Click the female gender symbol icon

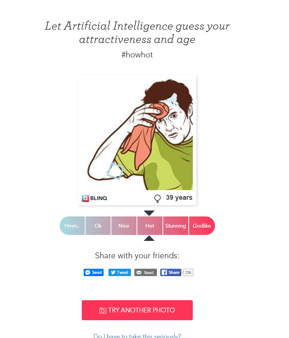157,199
